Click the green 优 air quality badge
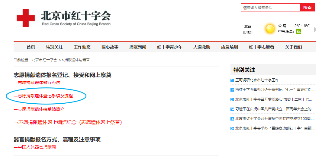The height and width of the screenshot is (160, 322). point(298,32)
